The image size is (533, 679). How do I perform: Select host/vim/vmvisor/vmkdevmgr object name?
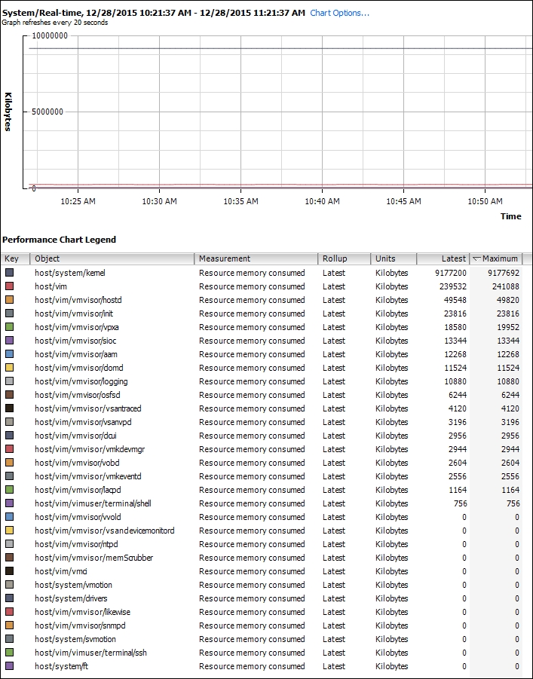coord(90,449)
